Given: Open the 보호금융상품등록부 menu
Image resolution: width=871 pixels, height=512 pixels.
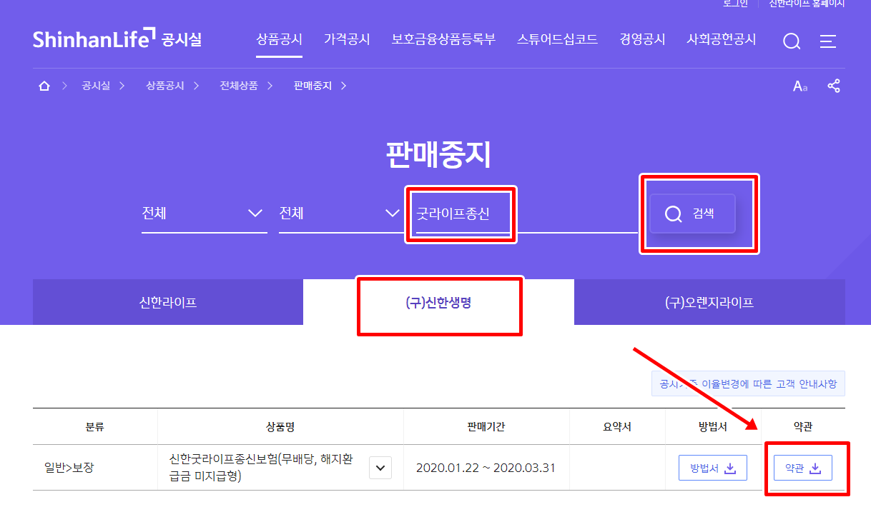Looking at the screenshot, I should pyautogui.click(x=443, y=39).
